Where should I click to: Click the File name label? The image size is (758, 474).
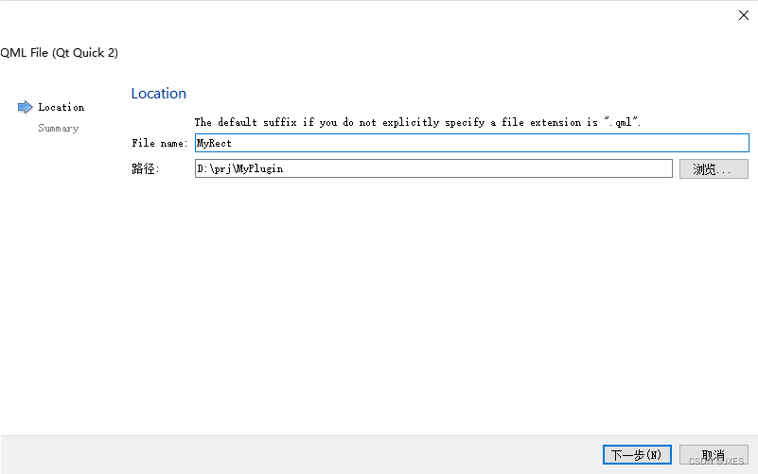[160, 143]
